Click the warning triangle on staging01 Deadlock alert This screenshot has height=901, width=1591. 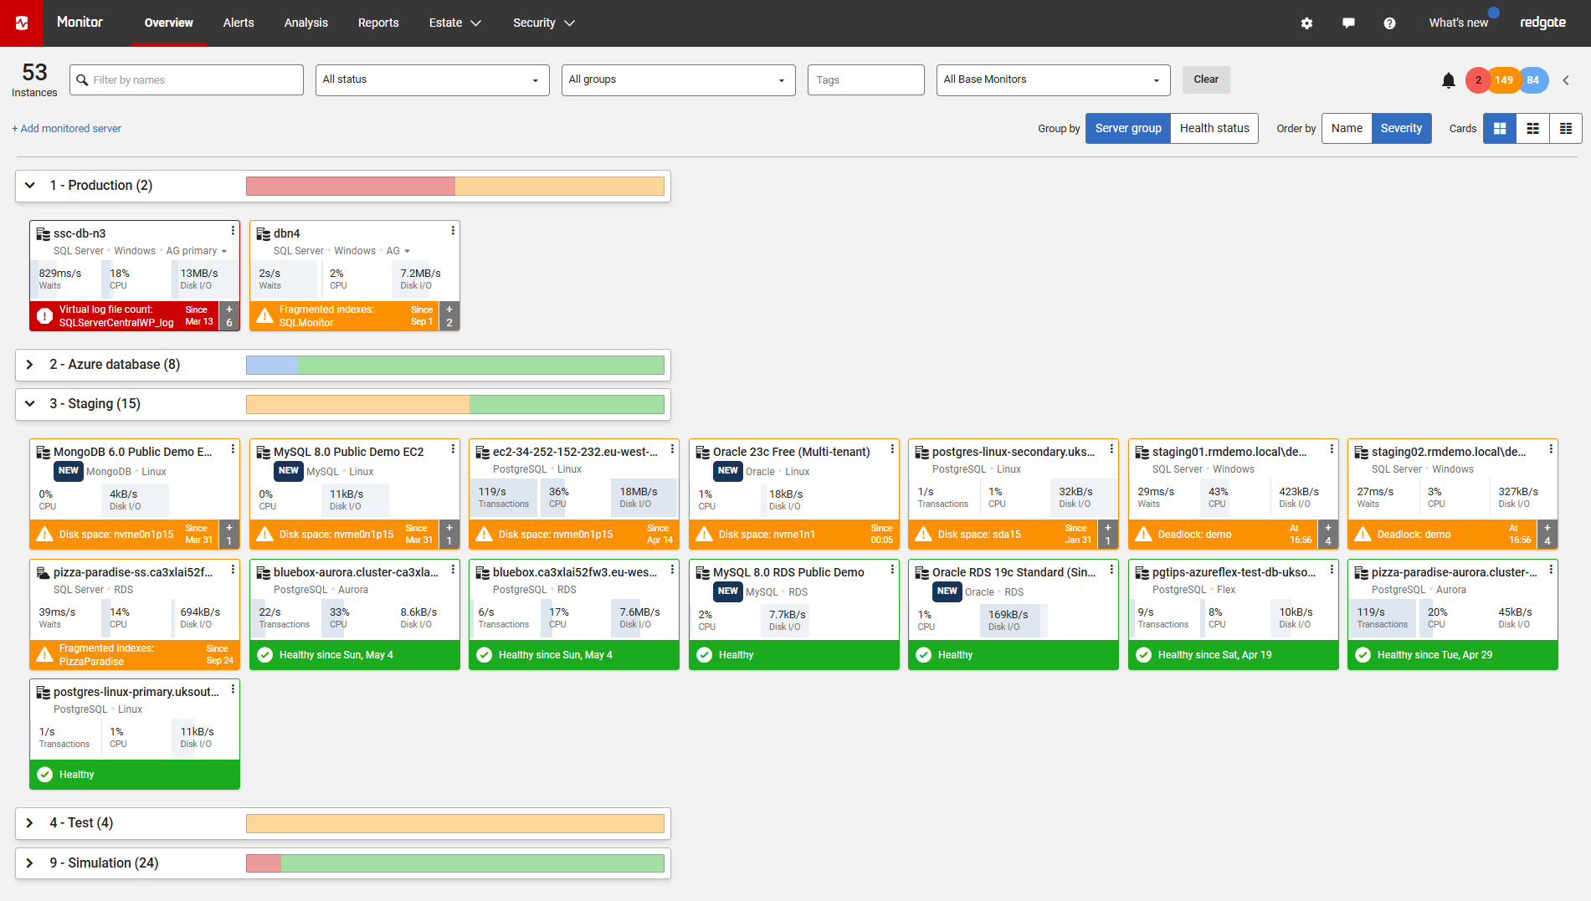point(1143,535)
